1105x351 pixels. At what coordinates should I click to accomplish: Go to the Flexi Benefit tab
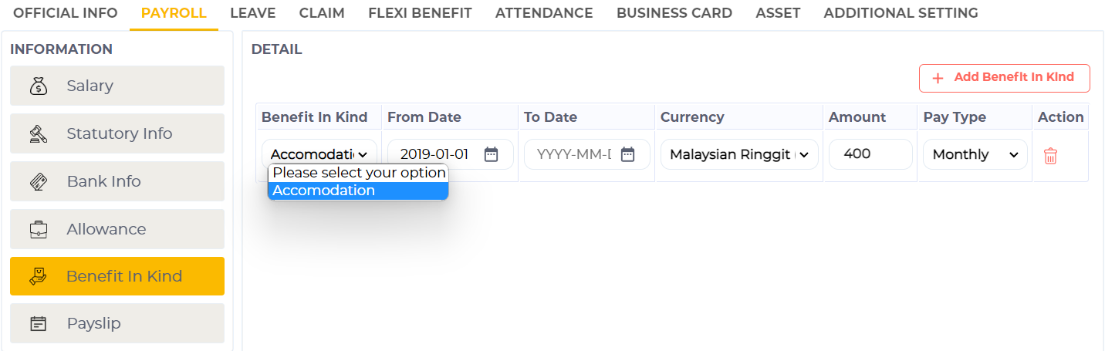[x=420, y=13]
